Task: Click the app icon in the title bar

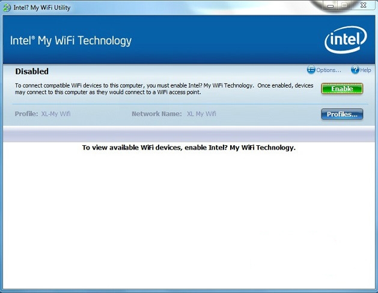Action: coord(7,7)
